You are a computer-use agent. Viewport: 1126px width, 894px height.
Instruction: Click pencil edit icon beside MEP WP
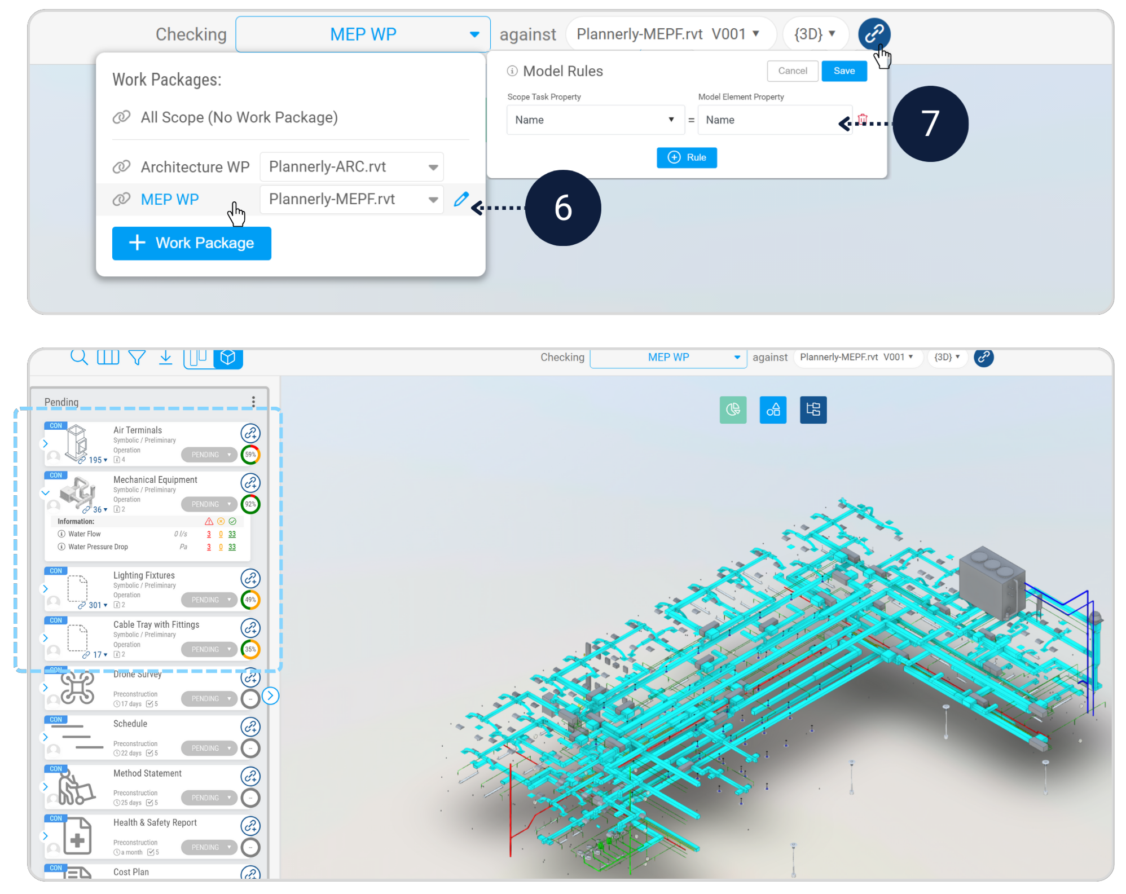click(461, 199)
